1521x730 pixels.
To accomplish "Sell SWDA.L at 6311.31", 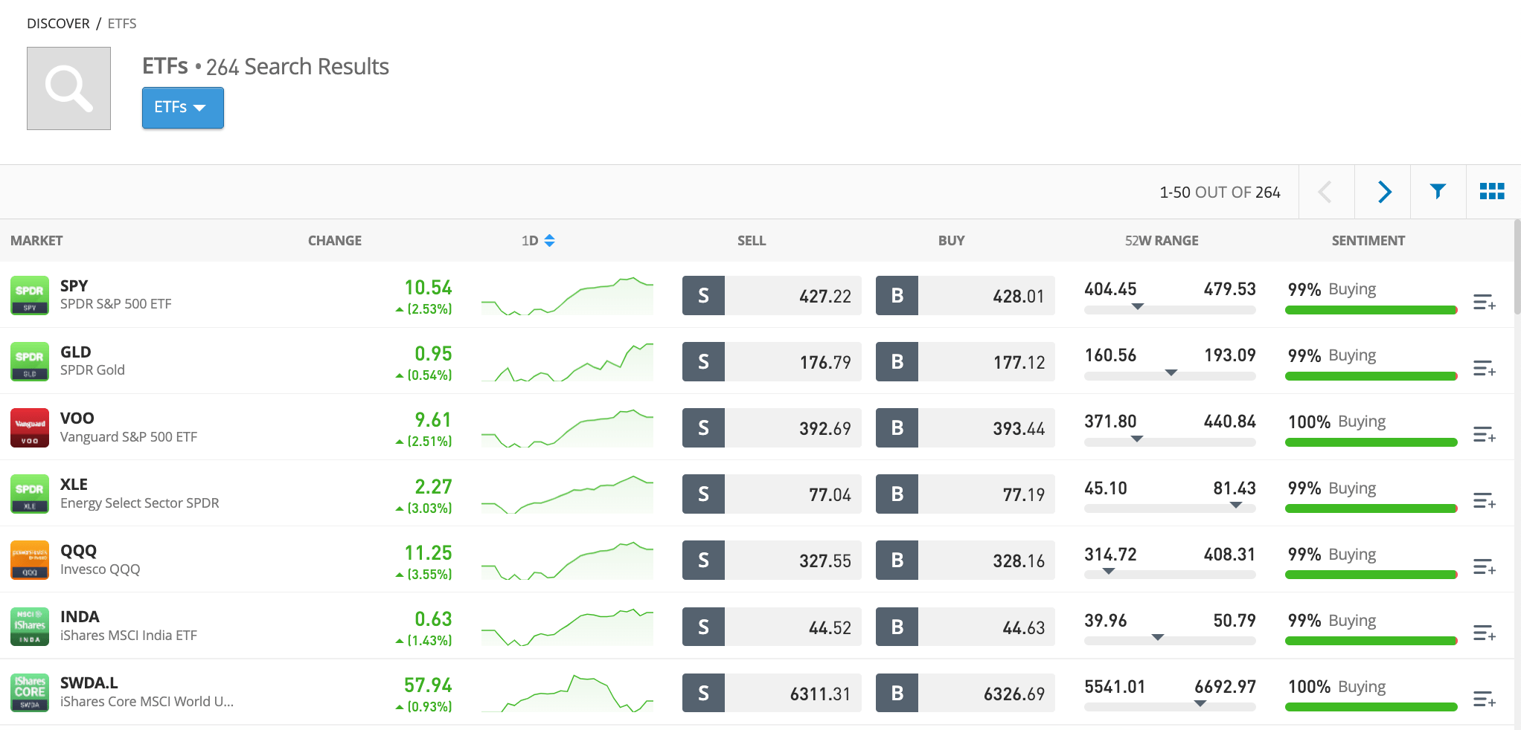I will 772,693.
